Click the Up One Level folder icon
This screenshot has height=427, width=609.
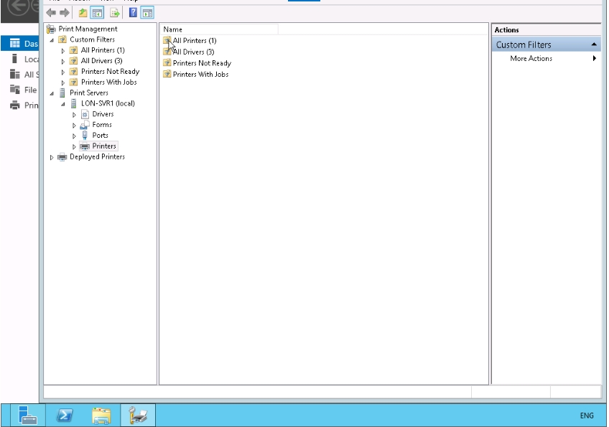(83, 13)
